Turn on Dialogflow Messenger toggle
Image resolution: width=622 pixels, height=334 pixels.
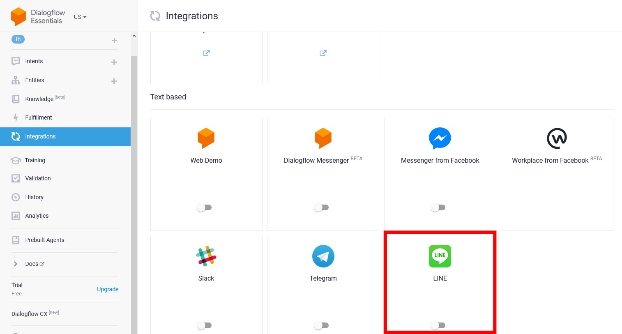(321, 207)
